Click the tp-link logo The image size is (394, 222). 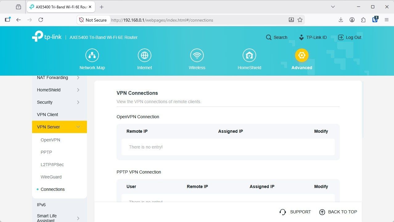pyautogui.click(x=47, y=36)
